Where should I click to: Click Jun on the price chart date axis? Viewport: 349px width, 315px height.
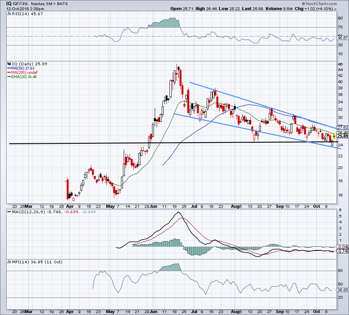[153, 206]
